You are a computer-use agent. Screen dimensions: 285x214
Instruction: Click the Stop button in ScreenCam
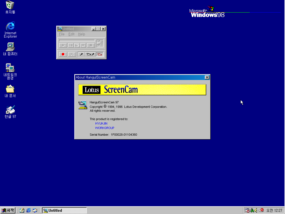click(91, 45)
